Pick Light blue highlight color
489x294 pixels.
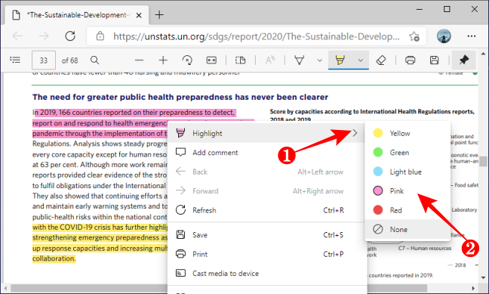(x=407, y=172)
